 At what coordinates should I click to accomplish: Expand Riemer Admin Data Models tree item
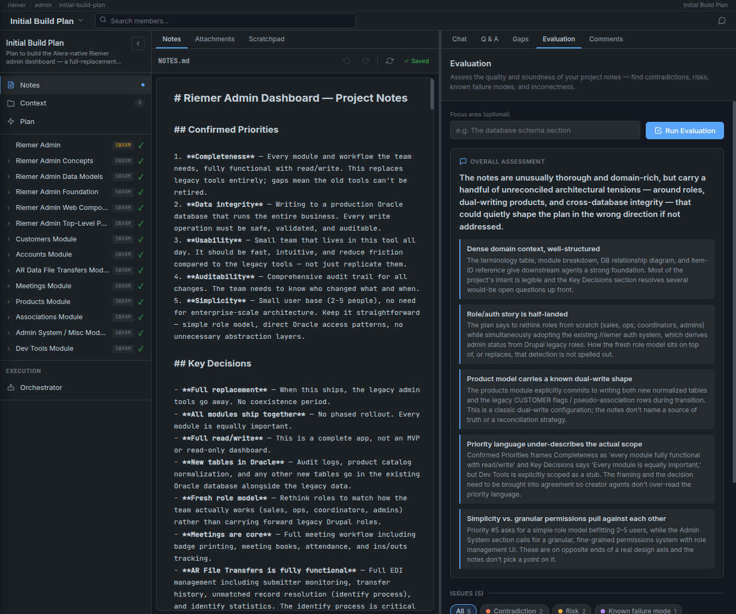click(9, 177)
